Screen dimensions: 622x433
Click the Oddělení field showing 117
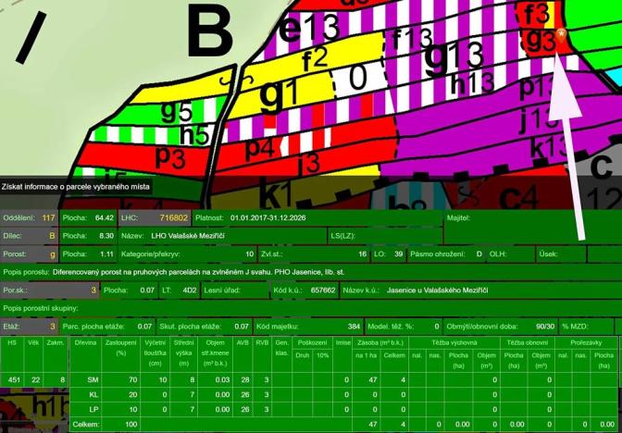click(48, 218)
